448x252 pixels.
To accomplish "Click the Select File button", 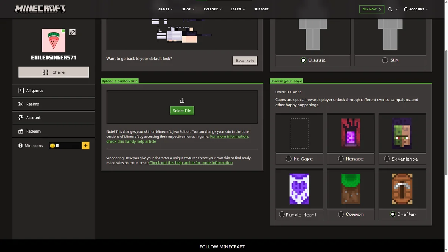I will coord(182,111).
